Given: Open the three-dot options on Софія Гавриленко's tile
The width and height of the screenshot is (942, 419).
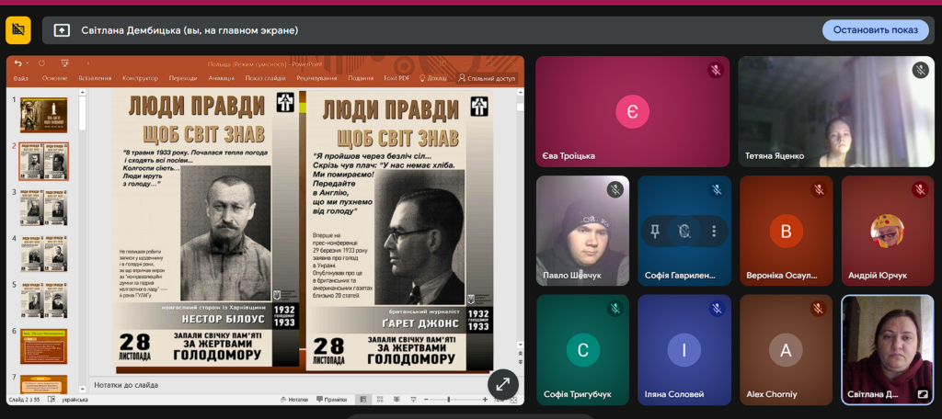Looking at the screenshot, I should [713, 231].
